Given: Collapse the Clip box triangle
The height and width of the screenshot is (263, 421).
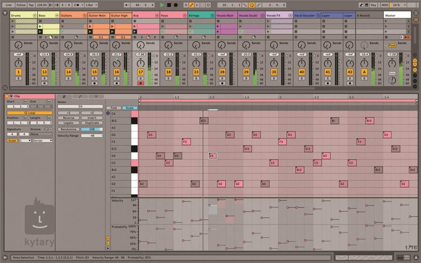Looking at the screenshot, I should (11, 96).
